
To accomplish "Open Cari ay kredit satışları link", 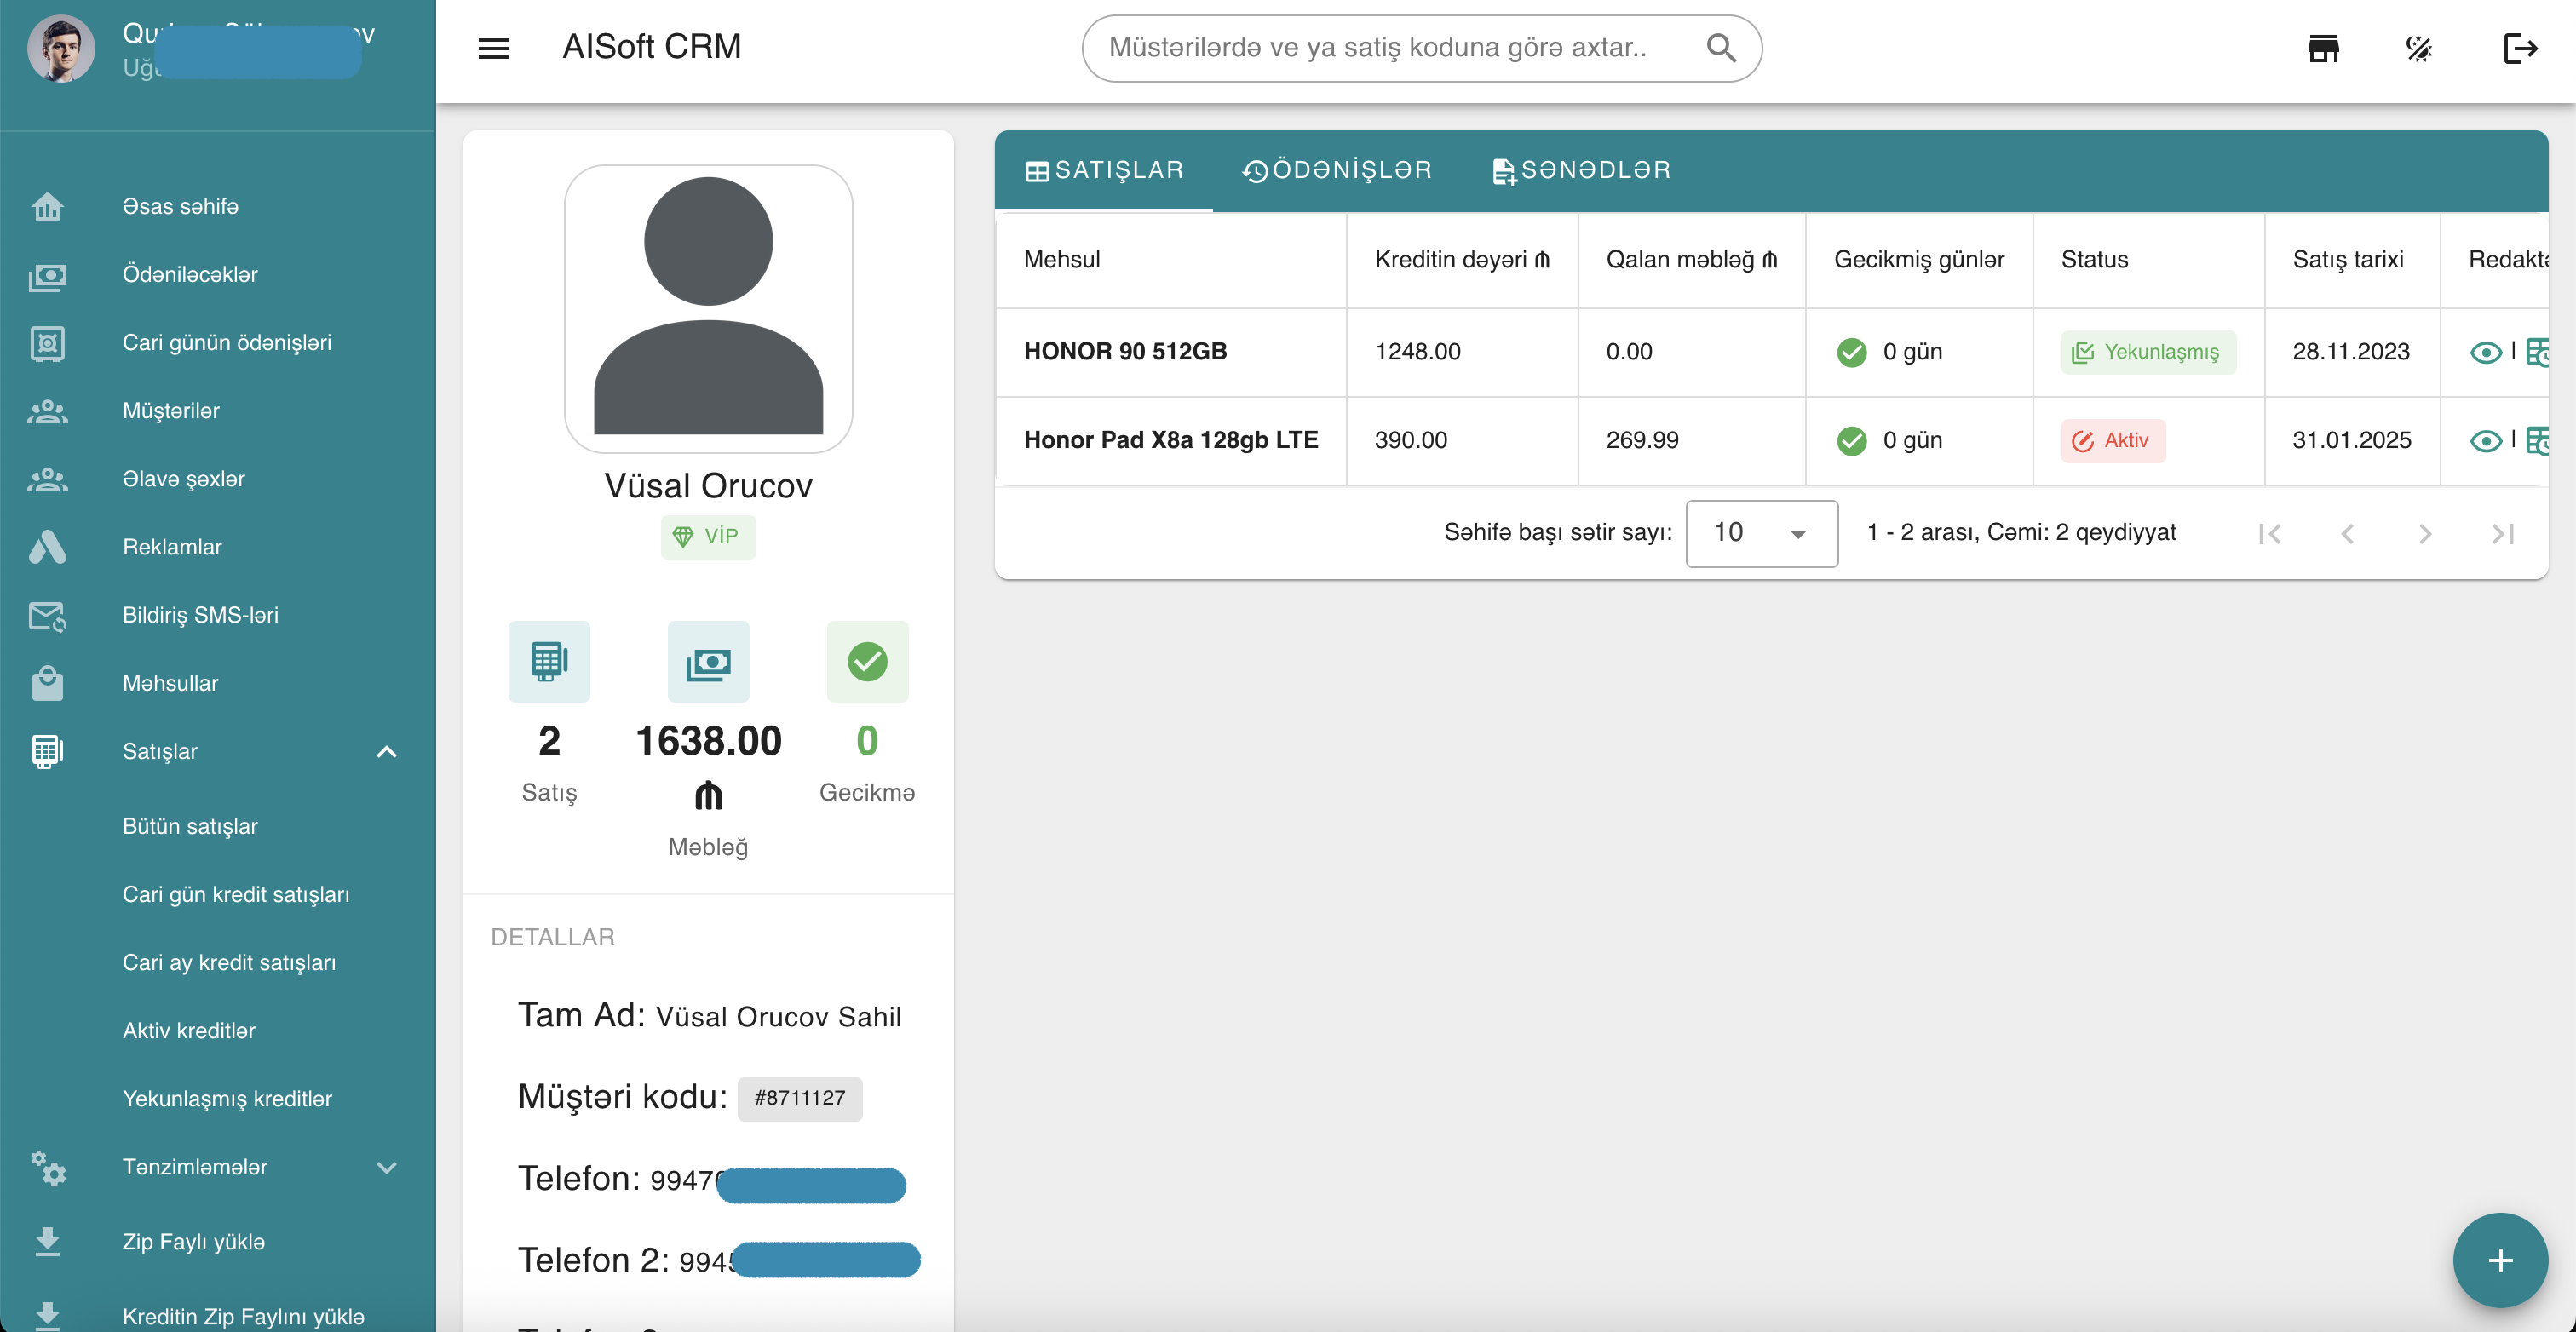I will [229, 962].
